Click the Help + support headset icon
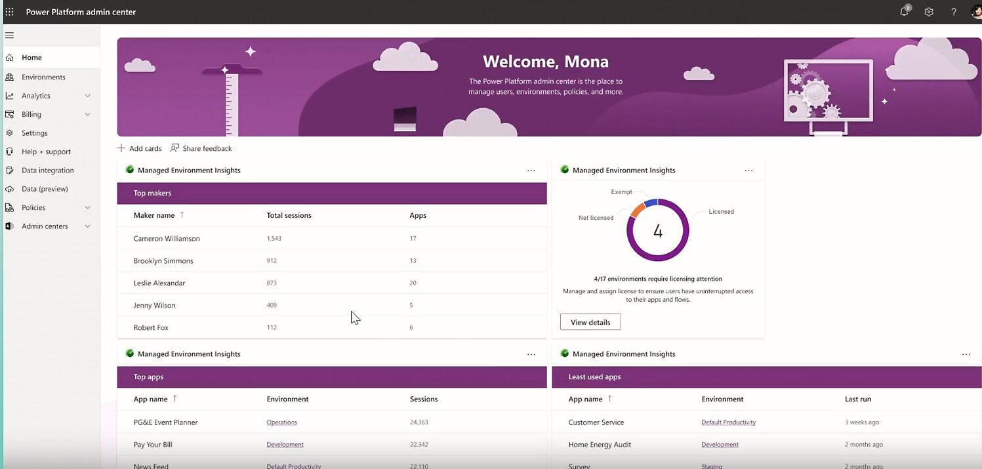Image resolution: width=982 pixels, height=469 pixels. pyautogui.click(x=9, y=152)
